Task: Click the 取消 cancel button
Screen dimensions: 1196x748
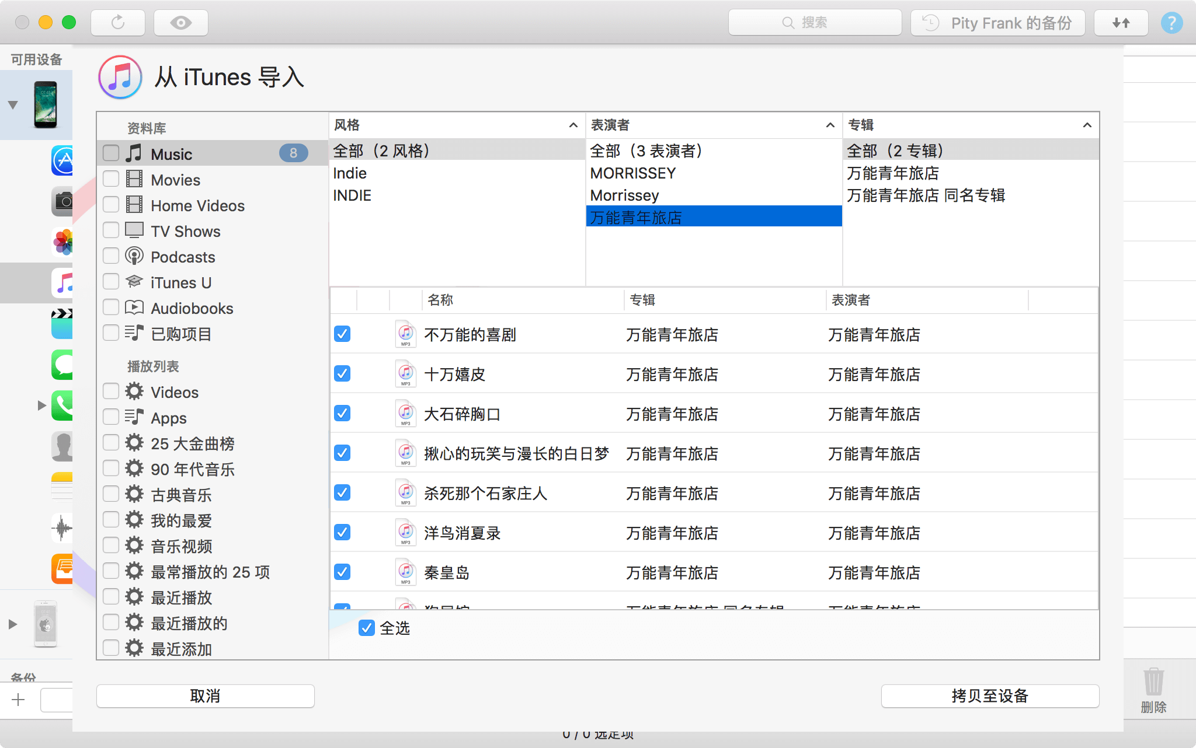Action: 205,696
